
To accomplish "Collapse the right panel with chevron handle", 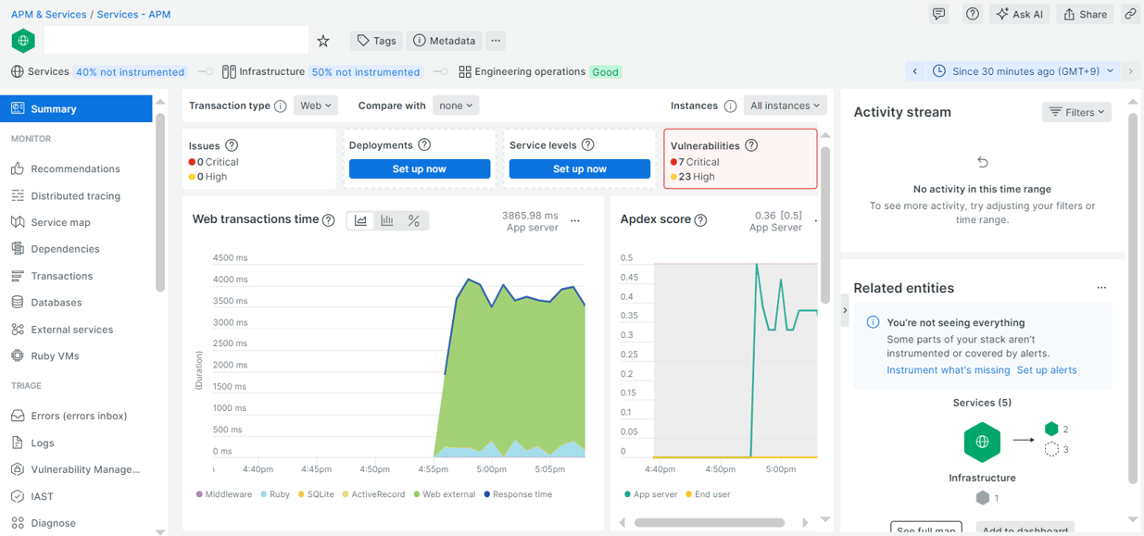I will (845, 310).
